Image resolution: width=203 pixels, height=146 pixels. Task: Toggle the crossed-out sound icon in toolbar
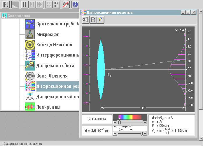(x=66, y=5)
